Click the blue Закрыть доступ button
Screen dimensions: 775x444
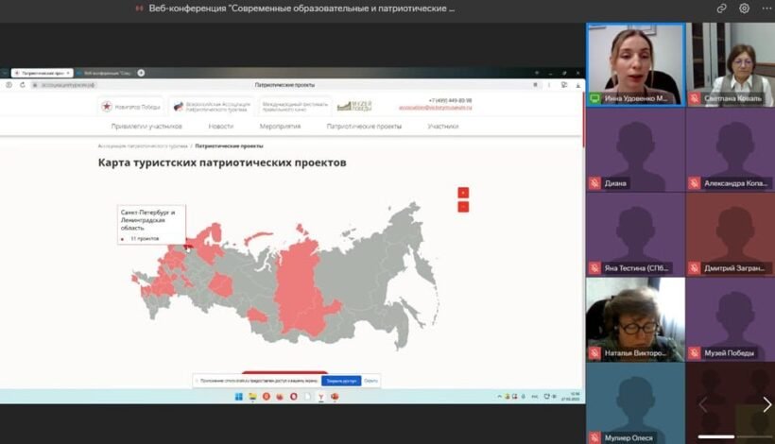(340, 381)
